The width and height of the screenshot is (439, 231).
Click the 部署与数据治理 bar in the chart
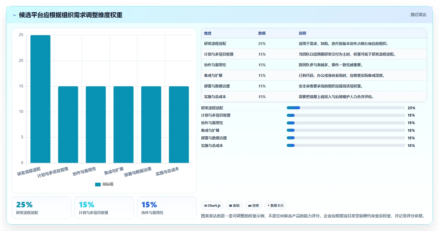(x=151, y=124)
